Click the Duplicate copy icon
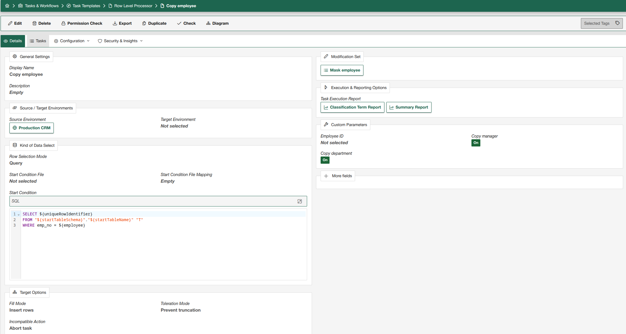This screenshot has height=334, width=626. coord(144,23)
